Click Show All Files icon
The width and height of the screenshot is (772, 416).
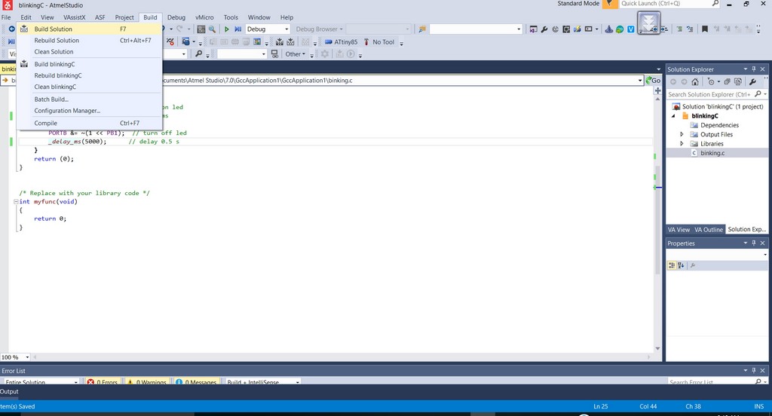click(x=737, y=81)
